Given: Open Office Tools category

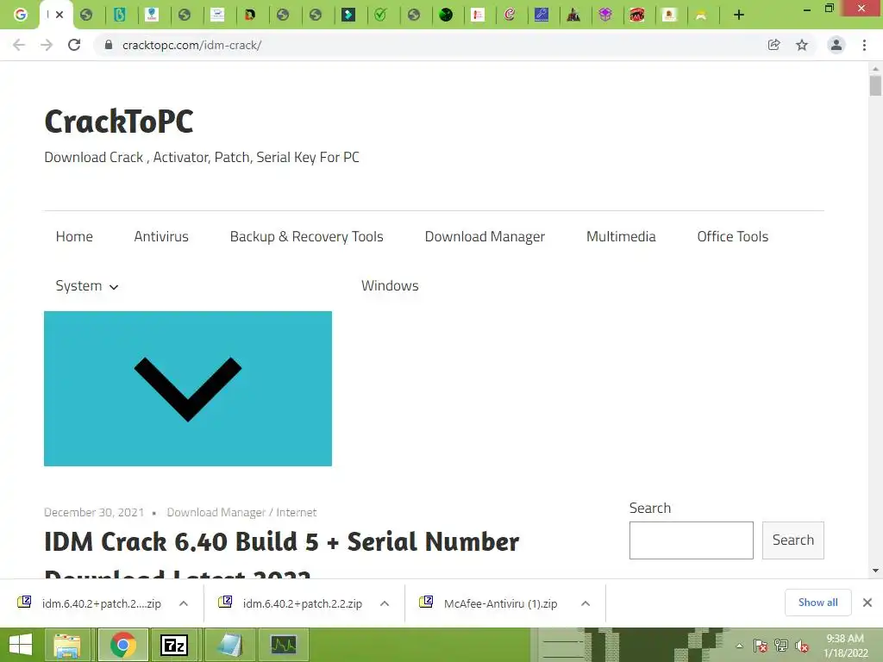Looking at the screenshot, I should coord(733,236).
